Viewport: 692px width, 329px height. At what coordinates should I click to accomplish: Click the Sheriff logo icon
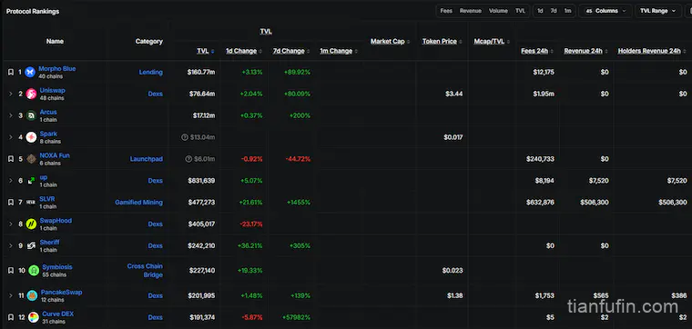(31, 245)
